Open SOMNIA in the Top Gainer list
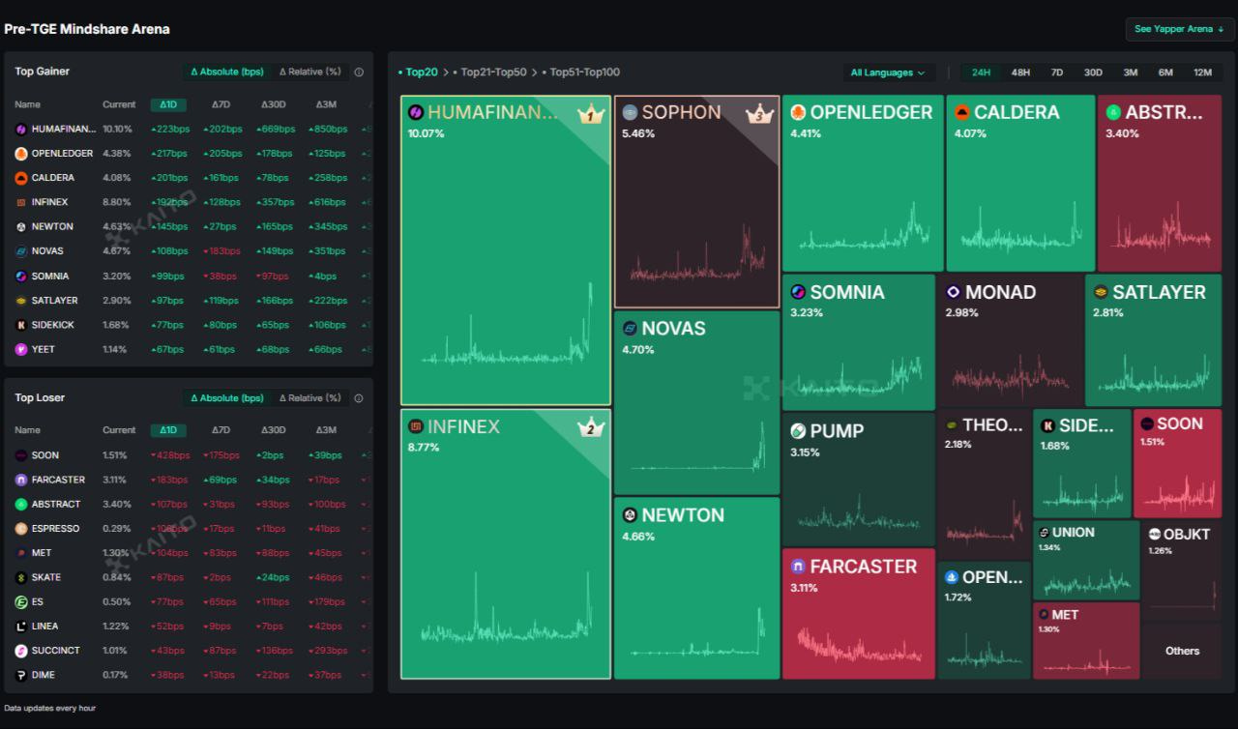This screenshot has width=1238, height=729. pyautogui.click(x=189, y=276)
